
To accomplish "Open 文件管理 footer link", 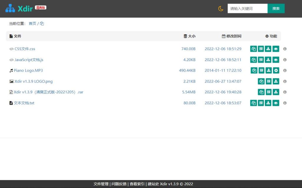I will [x=101, y=184].
